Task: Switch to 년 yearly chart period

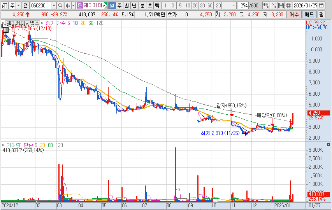Action: (134, 5)
